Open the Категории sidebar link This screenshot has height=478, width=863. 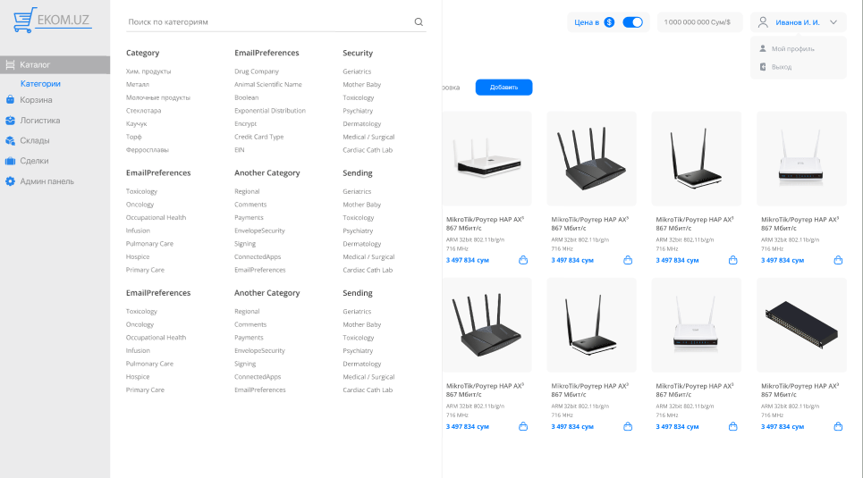coord(40,84)
